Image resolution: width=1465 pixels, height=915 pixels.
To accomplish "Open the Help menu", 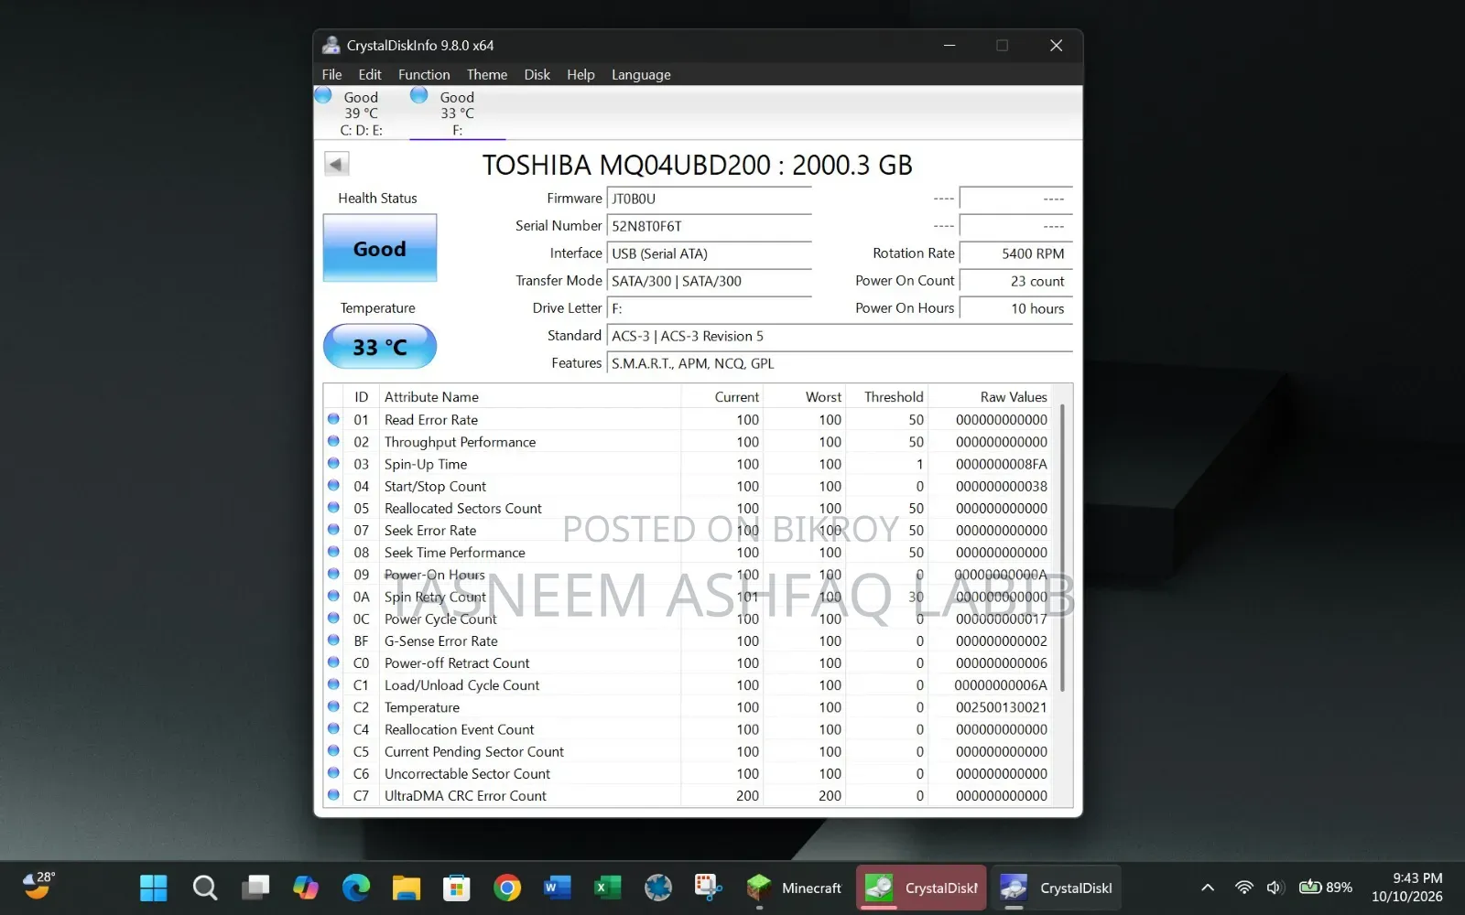I will pyautogui.click(x=581, y=75).
